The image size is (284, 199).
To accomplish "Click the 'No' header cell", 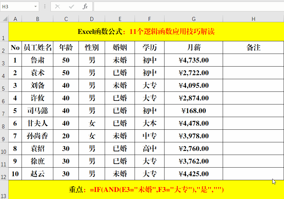I will (15, 47).
